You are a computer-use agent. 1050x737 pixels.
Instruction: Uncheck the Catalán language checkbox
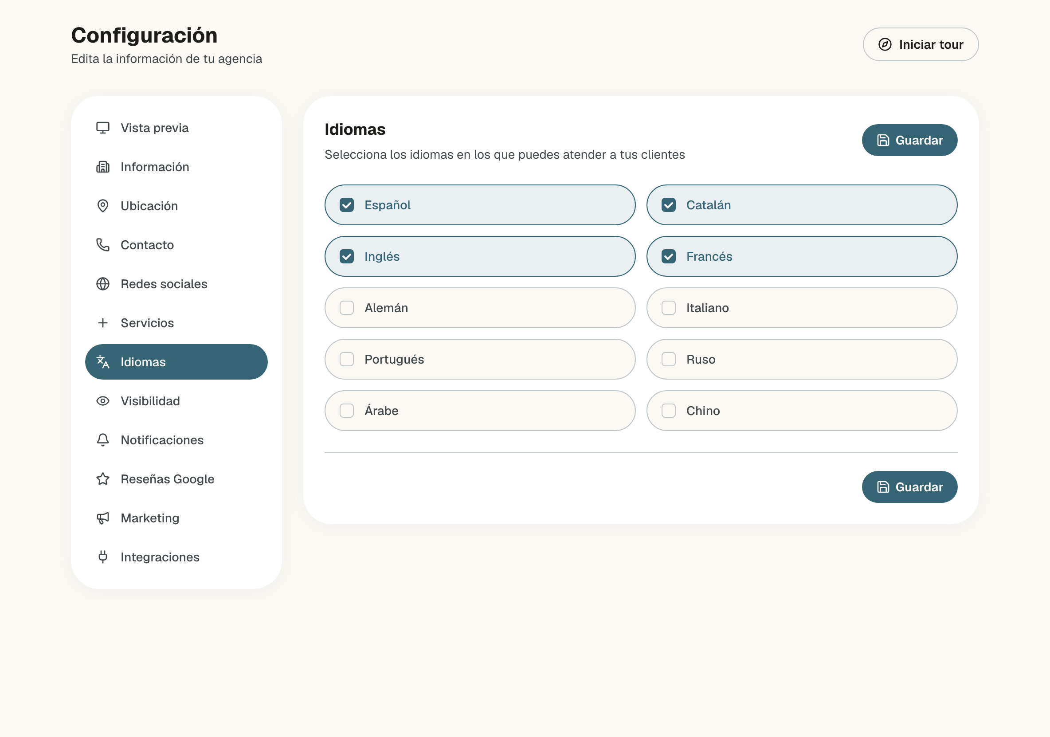pos(669,205)
